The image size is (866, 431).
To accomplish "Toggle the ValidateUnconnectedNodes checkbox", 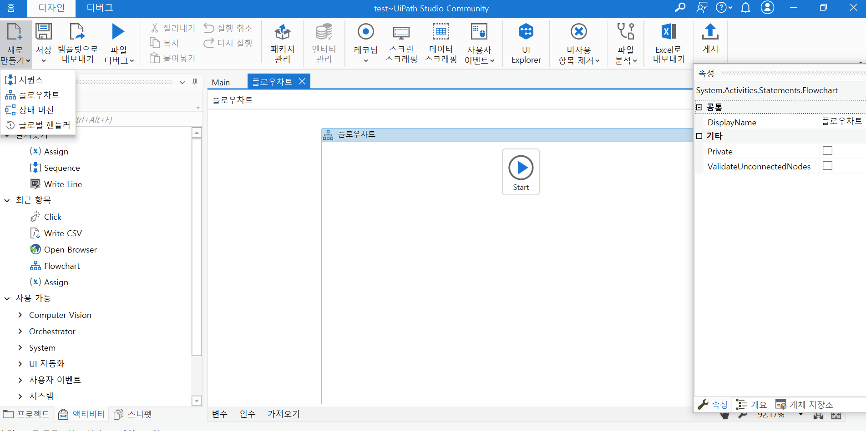I will pyautogui.click(x=827, y=166).
